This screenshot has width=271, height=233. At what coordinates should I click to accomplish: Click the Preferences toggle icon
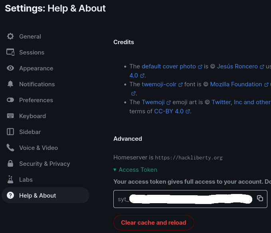tap(10, 100)
